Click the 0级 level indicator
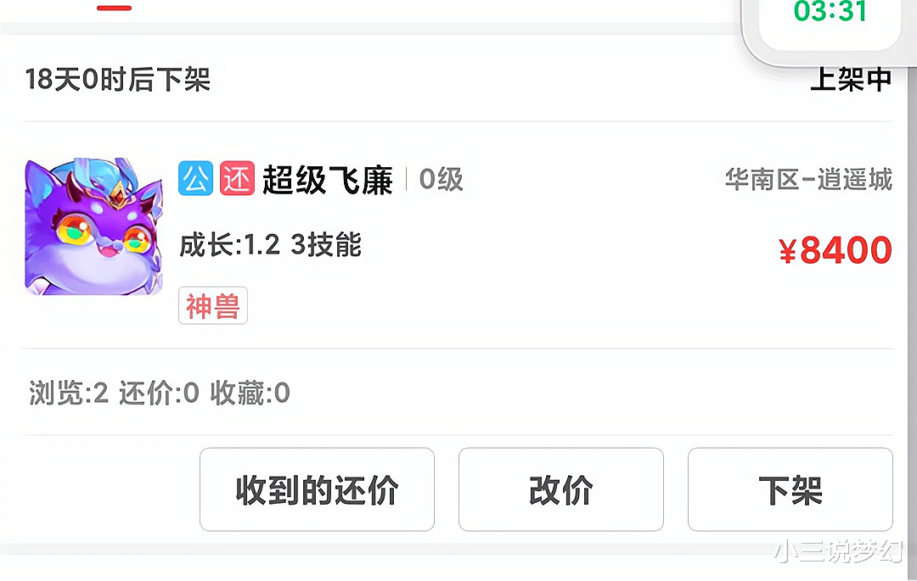 pos(441,179)
